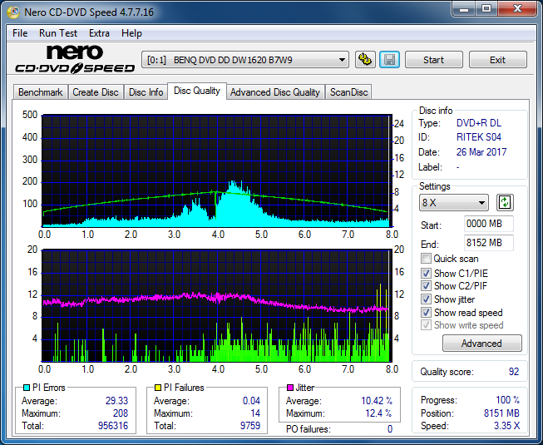Click the save floppy disk icon
This screenshot has width=543, height=445.
pos(388,60)
